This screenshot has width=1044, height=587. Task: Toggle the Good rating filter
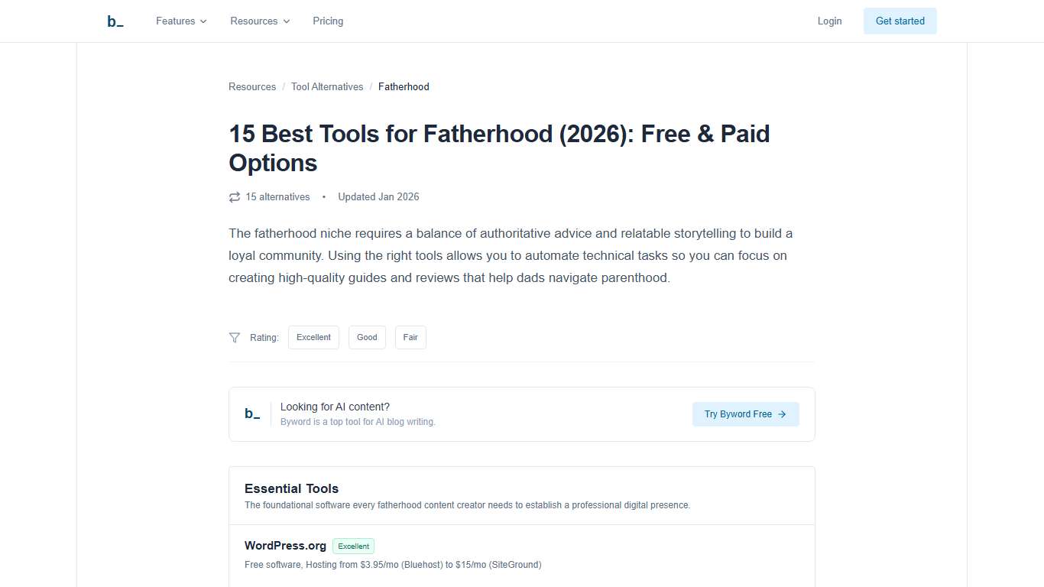tap(367, 337)
